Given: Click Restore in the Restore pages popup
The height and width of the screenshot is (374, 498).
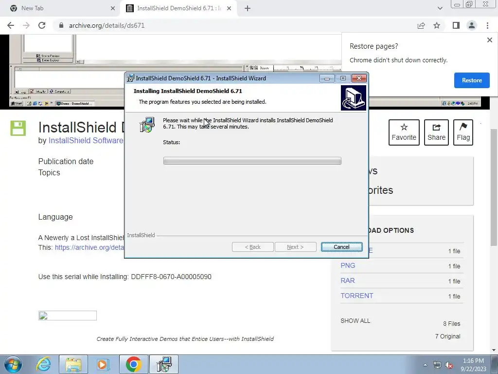Looking at the screenshot, I should click(472, 80).
